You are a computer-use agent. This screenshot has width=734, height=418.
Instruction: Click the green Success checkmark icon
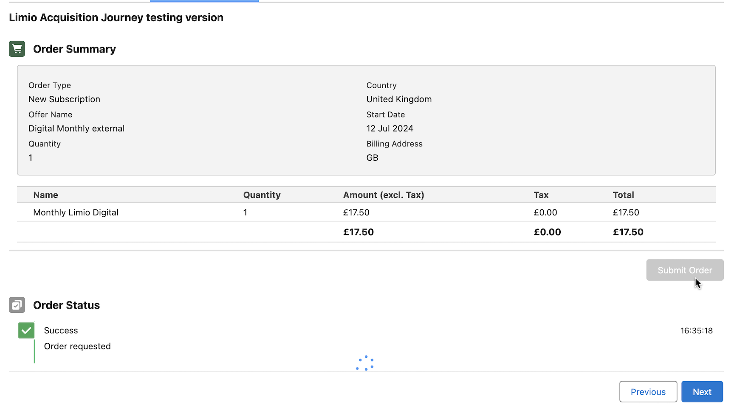coord(26,330)
